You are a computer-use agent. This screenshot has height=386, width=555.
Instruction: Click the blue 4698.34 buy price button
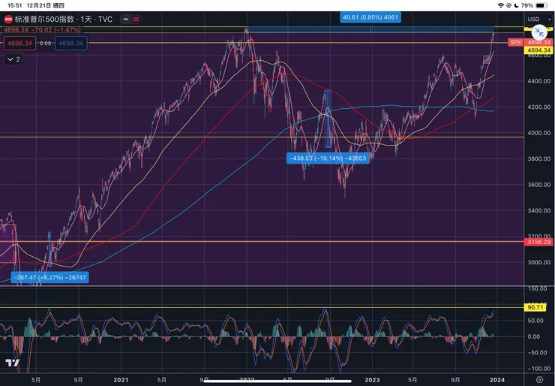tap(70, 44)
